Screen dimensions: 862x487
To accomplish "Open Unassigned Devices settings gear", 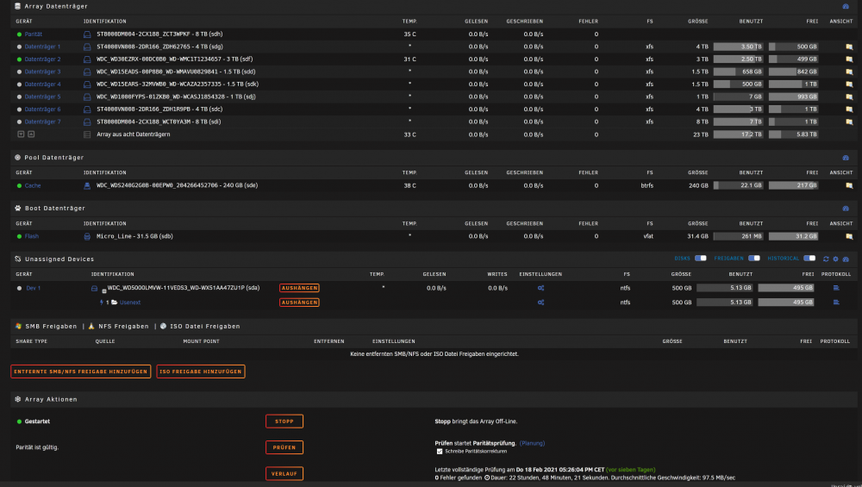I will pyautogui.click(x=835, y=259).
